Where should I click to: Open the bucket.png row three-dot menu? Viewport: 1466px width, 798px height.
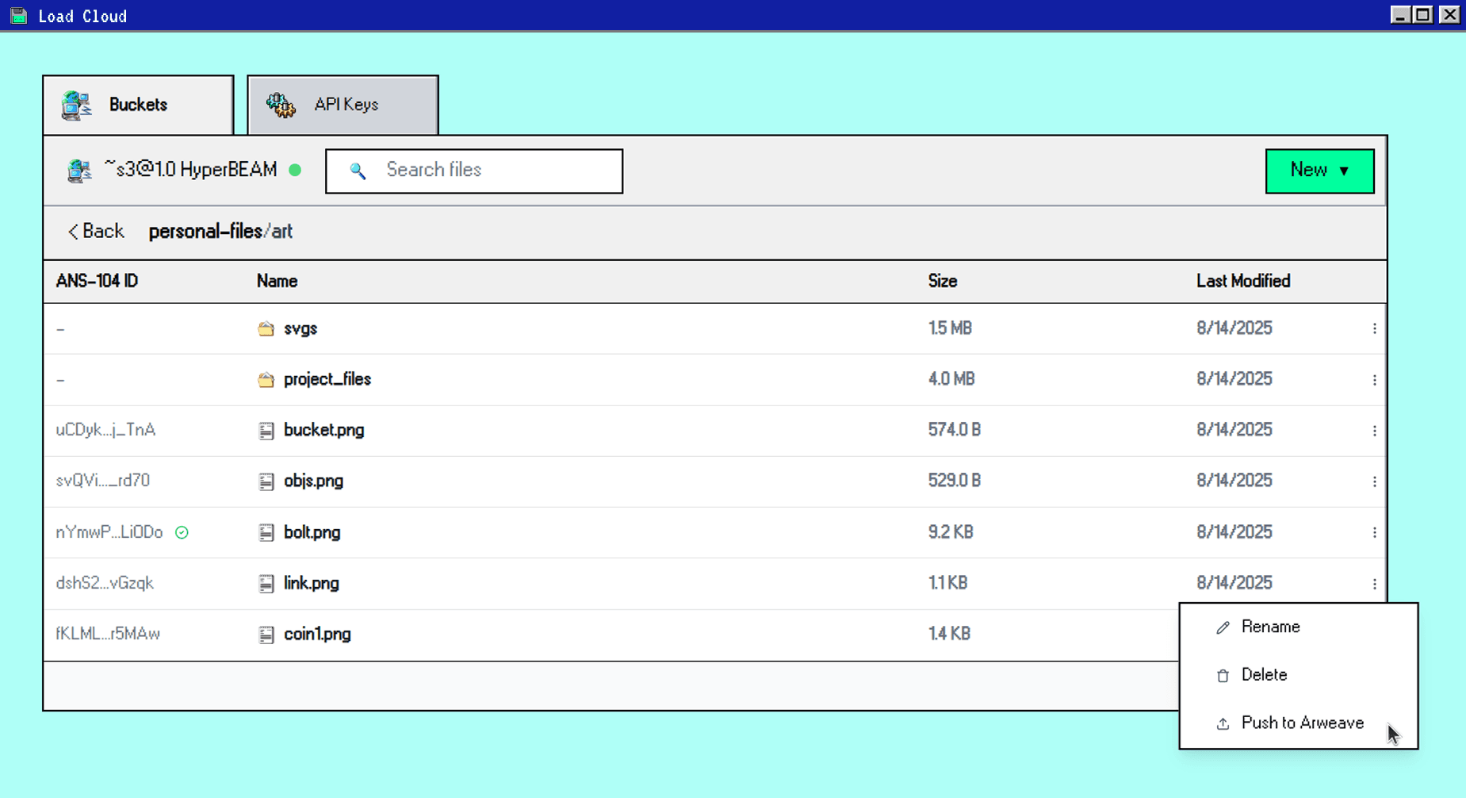click(1374, 431)
